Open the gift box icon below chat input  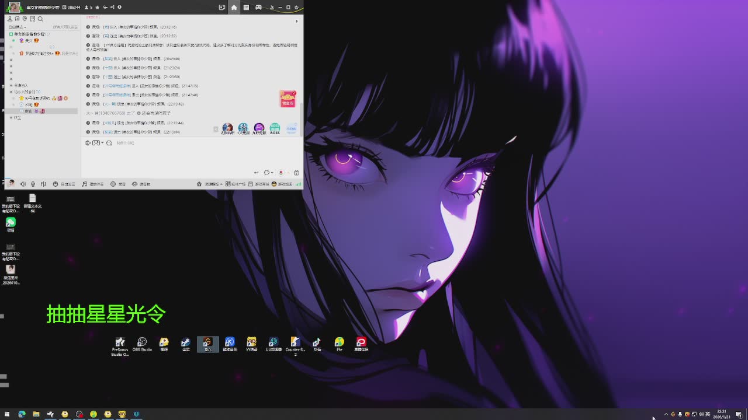click(296, 173)
